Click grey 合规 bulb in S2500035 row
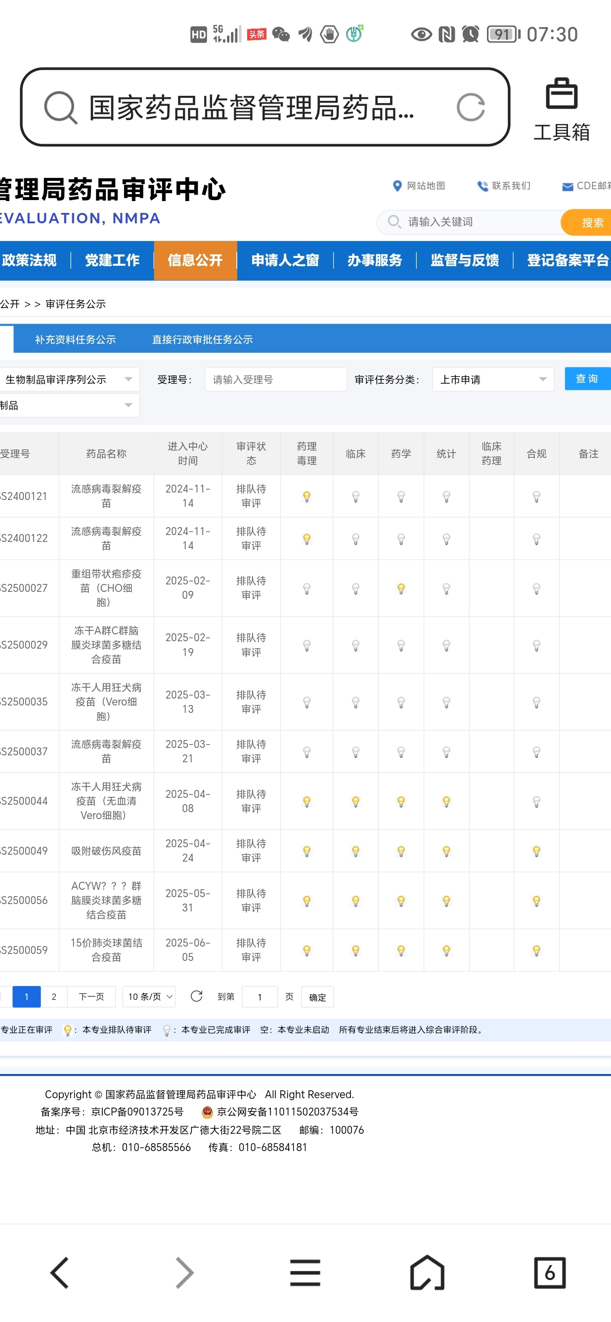Image resolution: width=611 pixels, height=1322 pixels. click(x=536, y=702)
